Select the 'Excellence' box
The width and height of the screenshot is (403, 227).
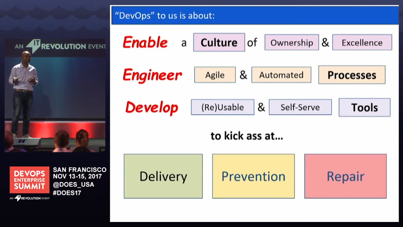click(362, 43)
